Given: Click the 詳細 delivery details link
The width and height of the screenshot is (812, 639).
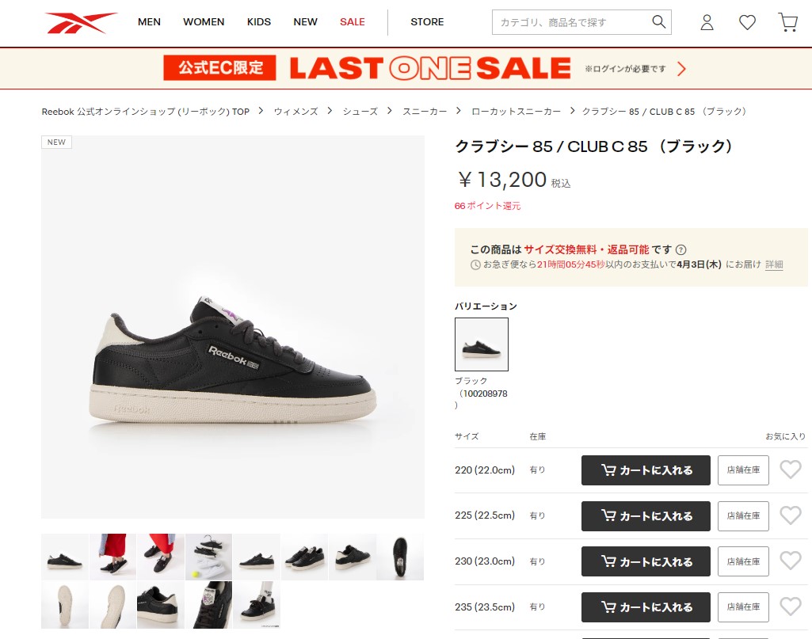Looking at the screenshot, I should tap(774, 264).
